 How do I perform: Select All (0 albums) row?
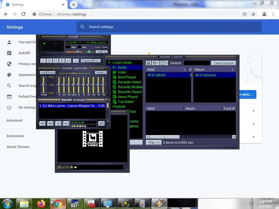(x=215, y=75)
